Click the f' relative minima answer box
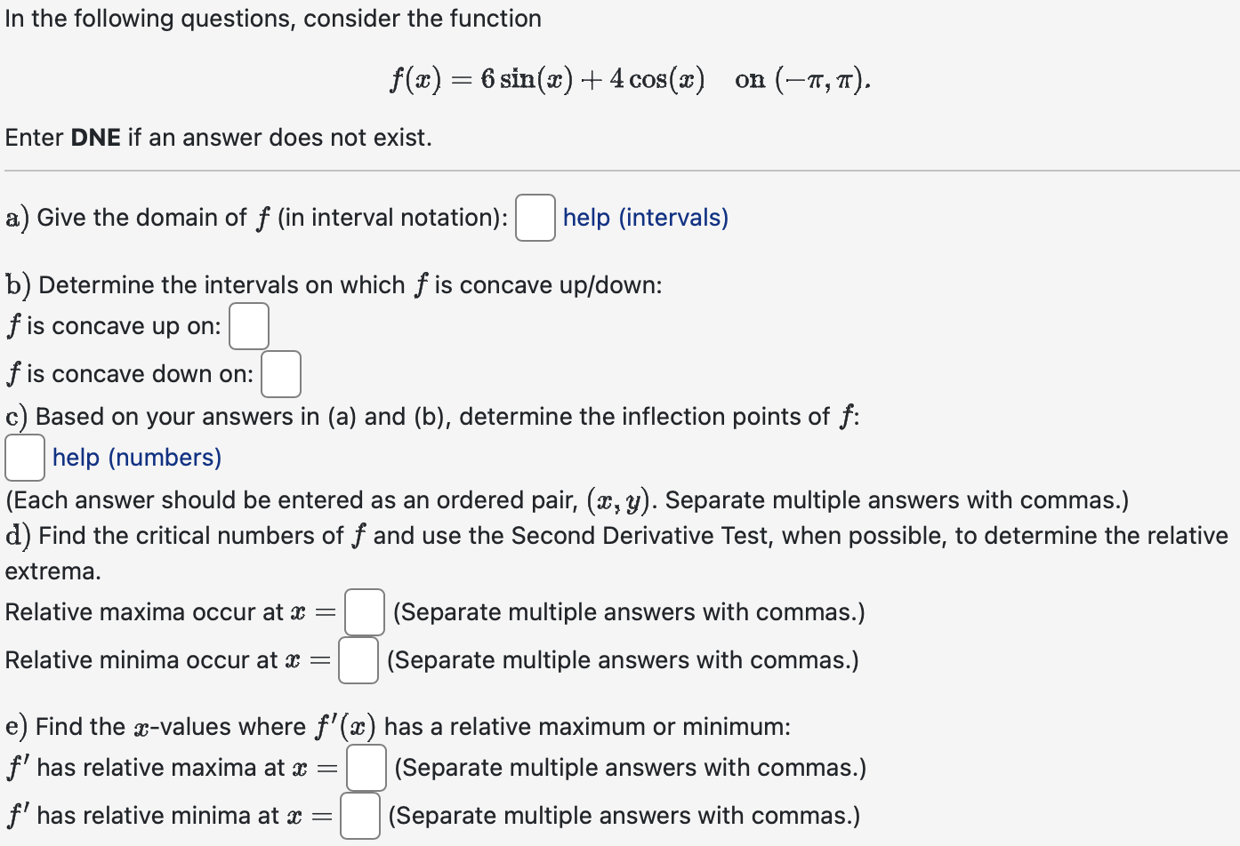1240x846 pixels. 358,816
